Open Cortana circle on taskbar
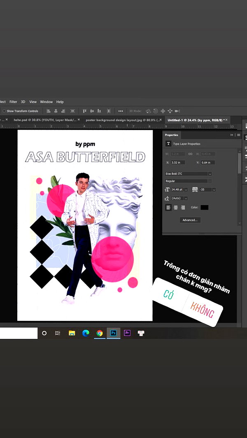Image resolution: width=247 pixels, height=438 pixels. pyautogui.click(x=44, y=333)
